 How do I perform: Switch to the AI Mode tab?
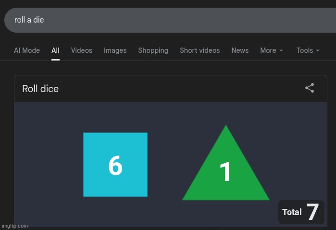coord(27,50)
